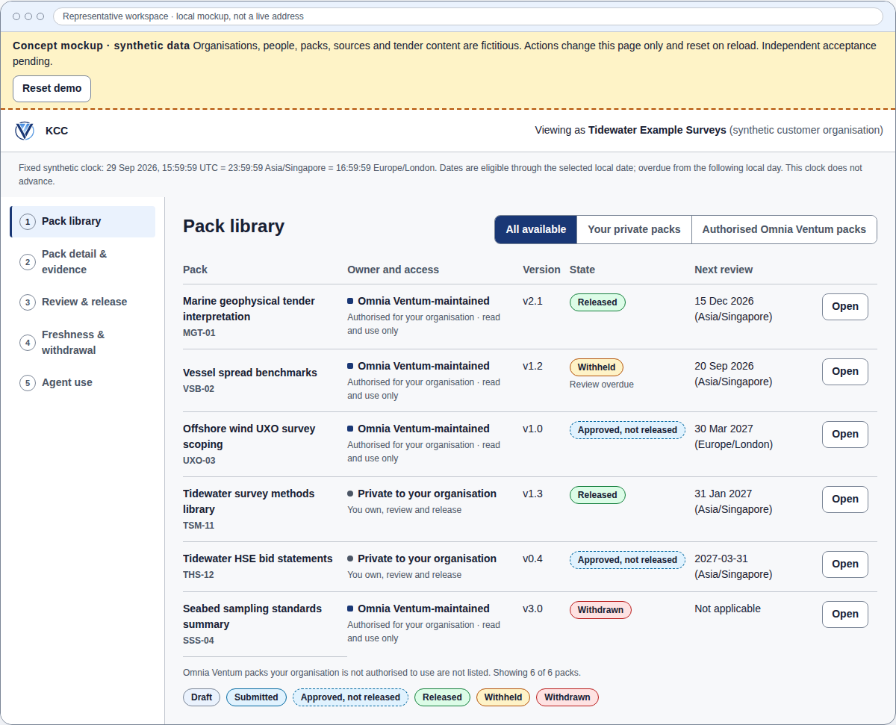Screen dimensions: 896x725
Task: Click the Pack library page heading
Action: coord(234,226)
